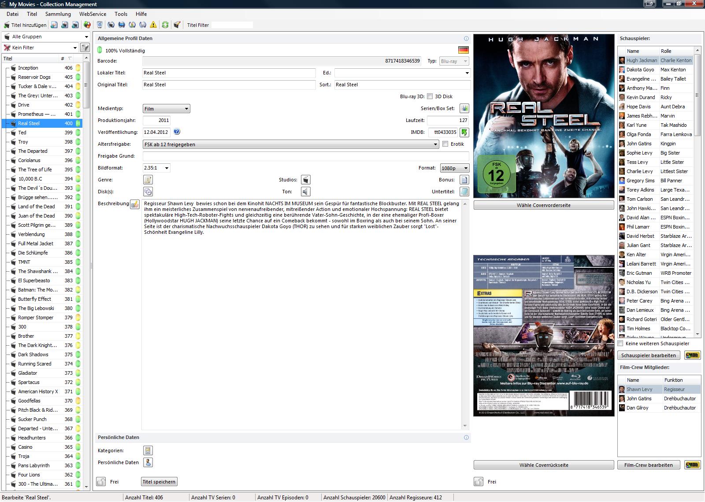The image size is (705, 502).
Task: Click 'Wähle Covervorderseite' button
Action: pos(544,205)
